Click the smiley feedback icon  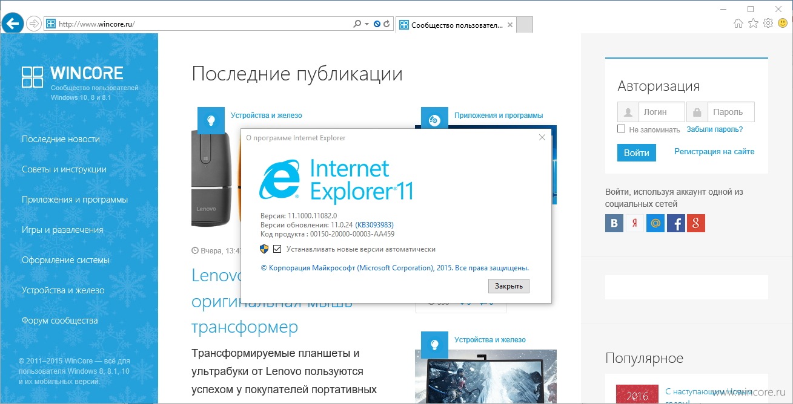[783, 24]
